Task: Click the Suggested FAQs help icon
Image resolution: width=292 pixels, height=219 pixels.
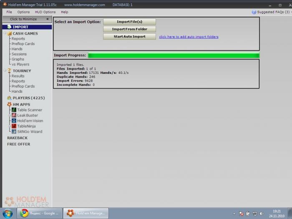Action: pos(254,12)
